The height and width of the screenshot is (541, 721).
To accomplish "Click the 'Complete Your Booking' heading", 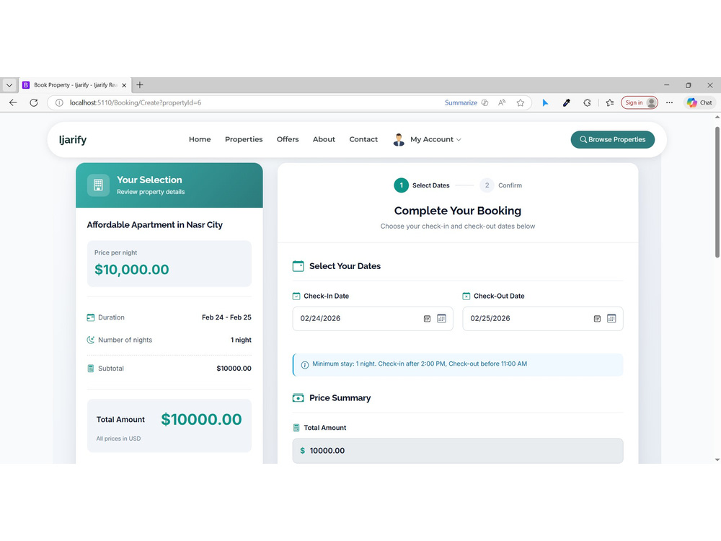I will [x=458, y=211].
